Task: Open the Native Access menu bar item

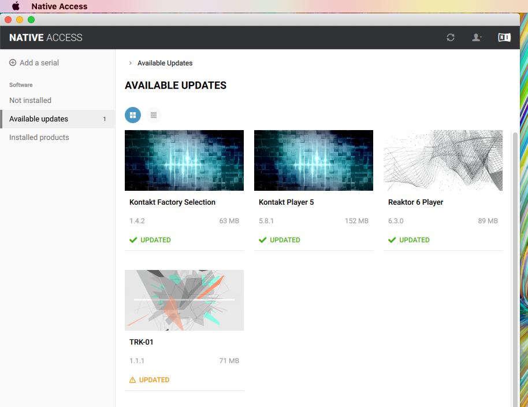Action: 60,6
